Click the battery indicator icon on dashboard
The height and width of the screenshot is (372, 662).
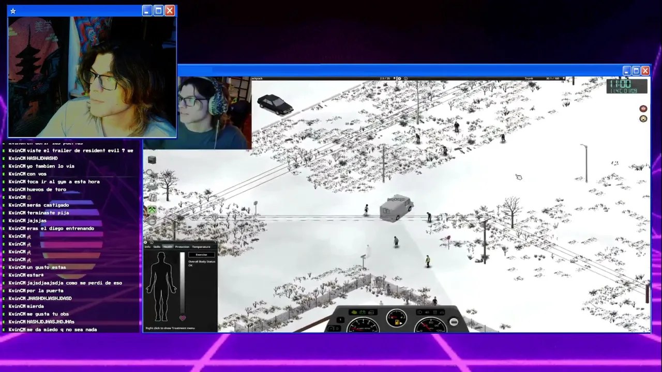[x=362, y=313]
